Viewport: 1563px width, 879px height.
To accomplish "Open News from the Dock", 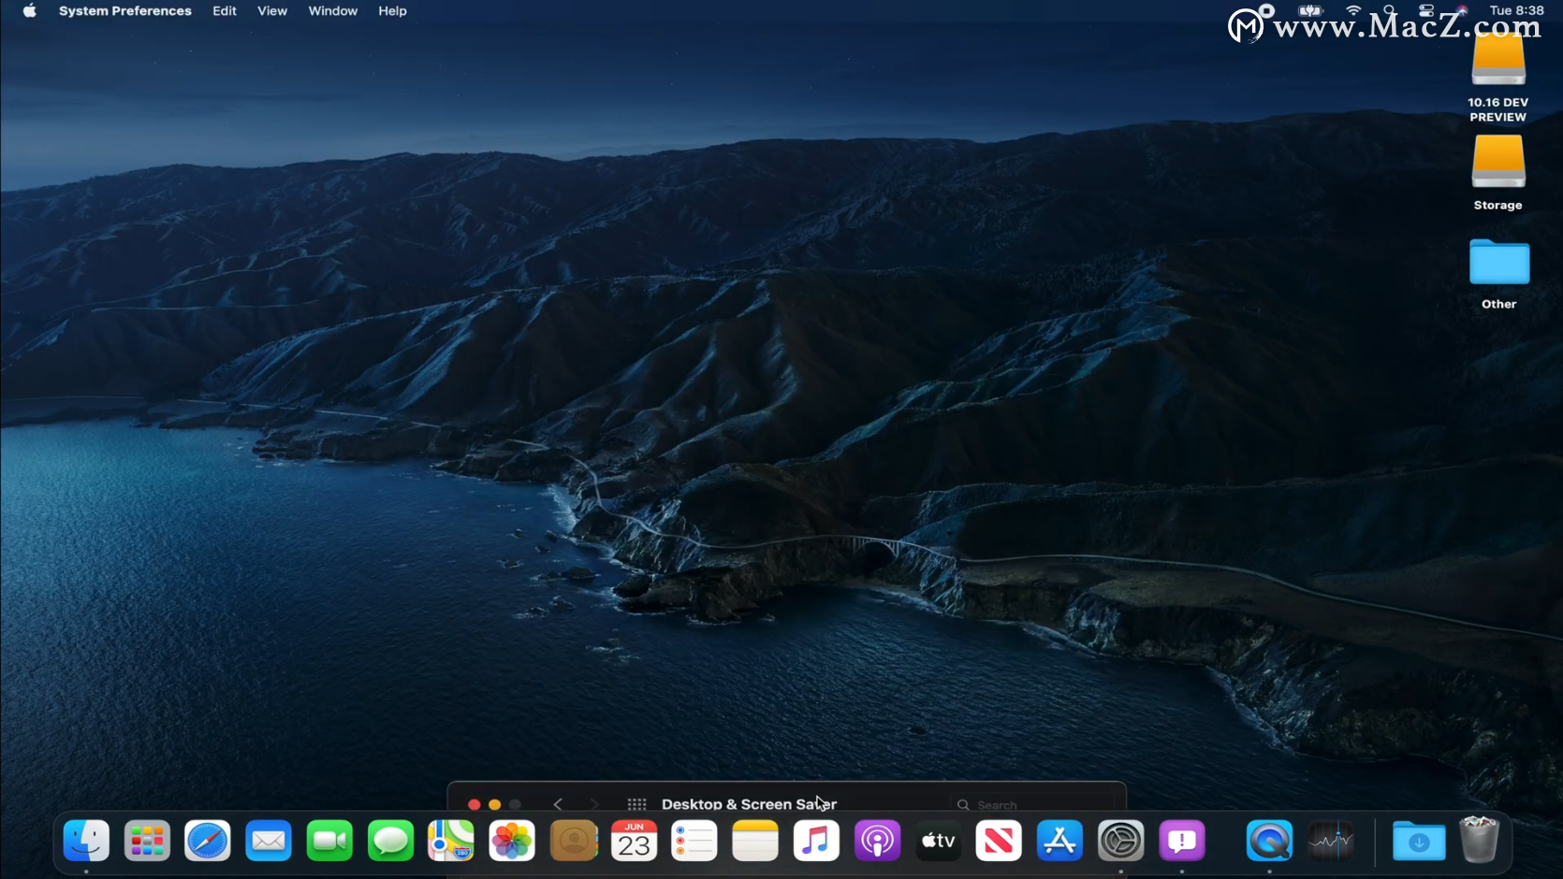I will [x=999, y=841].
